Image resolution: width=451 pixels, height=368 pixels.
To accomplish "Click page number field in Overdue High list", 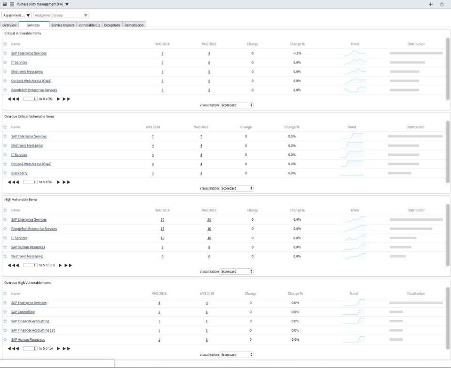I will 30,348.
